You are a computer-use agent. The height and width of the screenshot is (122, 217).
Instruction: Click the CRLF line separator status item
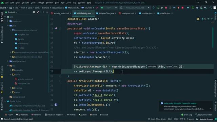tap(176, 119)
